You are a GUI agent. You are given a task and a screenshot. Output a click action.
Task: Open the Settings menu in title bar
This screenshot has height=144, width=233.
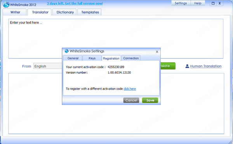tap(181, 3)
